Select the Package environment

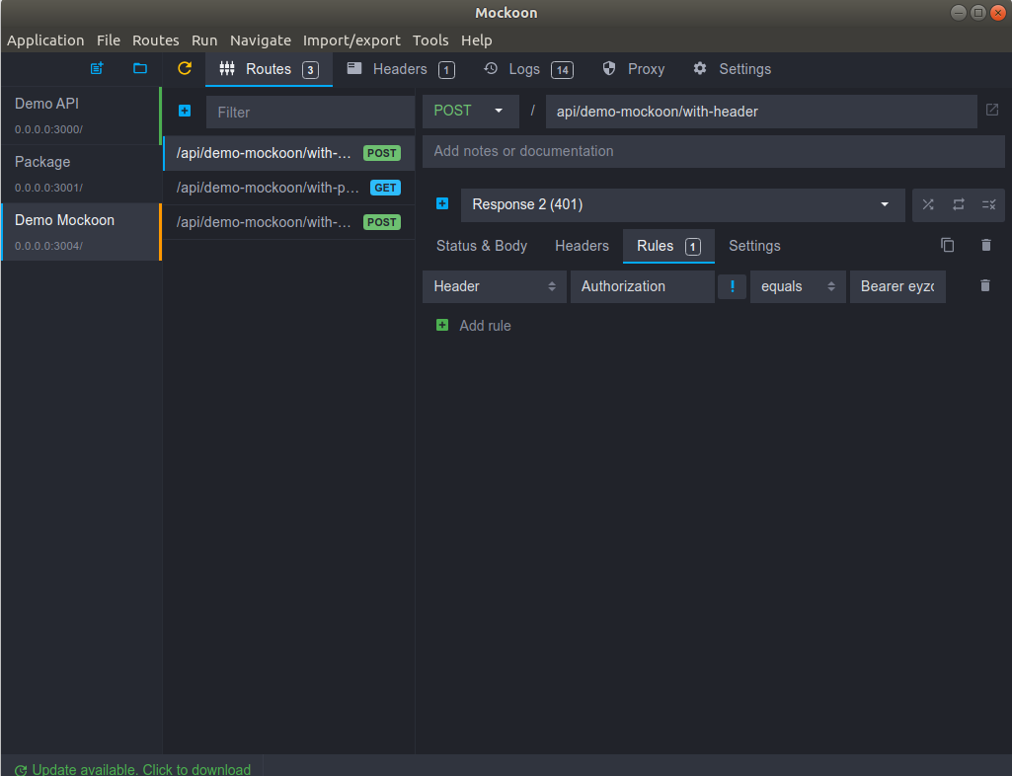point(81,174)
